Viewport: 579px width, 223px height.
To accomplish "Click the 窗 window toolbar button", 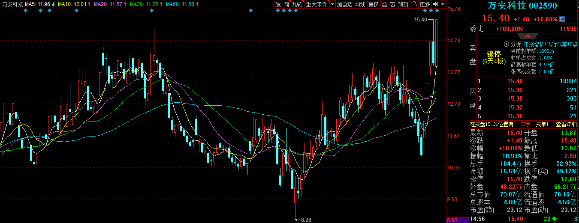I will pos(392,4).
